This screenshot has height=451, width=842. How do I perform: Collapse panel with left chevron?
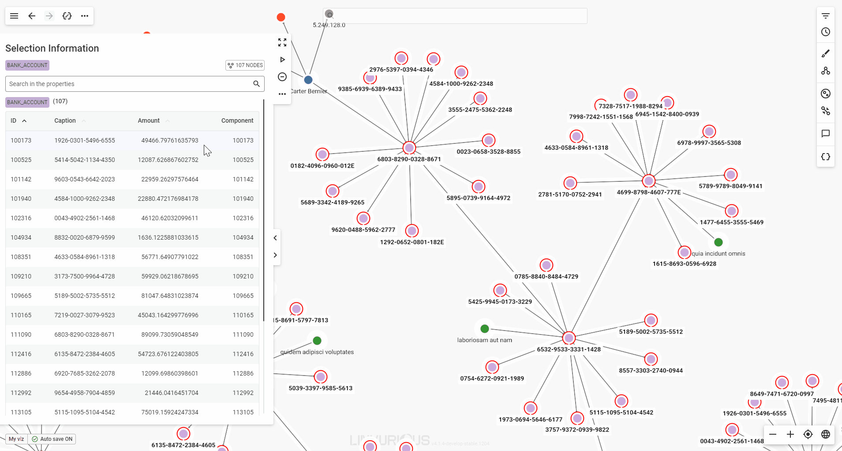point(275,238)
